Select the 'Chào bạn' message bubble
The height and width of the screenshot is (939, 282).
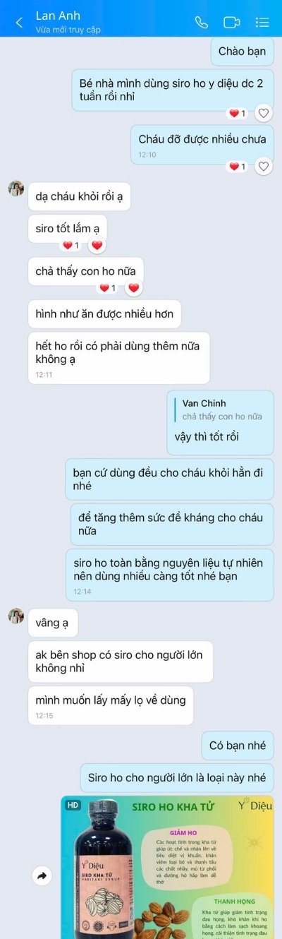(x=242, y=51)
